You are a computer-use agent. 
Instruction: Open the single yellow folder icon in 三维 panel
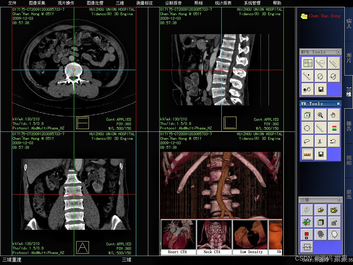[x=321, y=210]
